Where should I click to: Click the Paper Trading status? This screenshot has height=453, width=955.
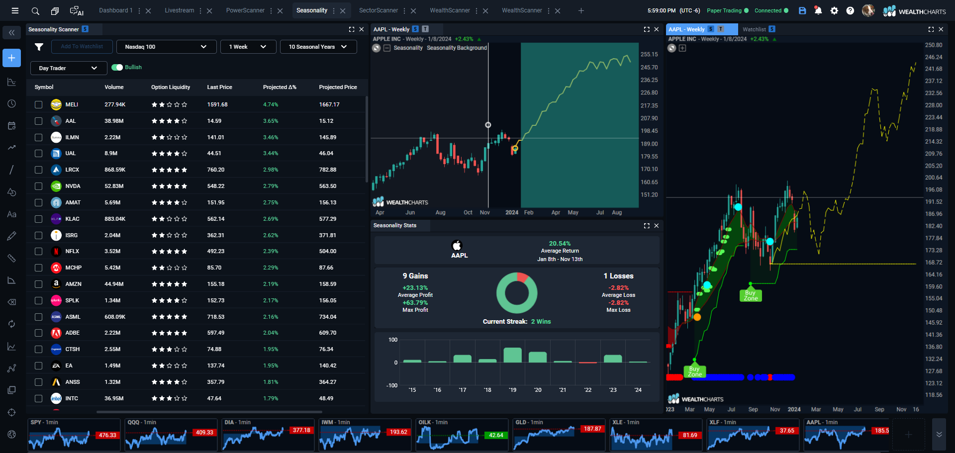(727, 10)
